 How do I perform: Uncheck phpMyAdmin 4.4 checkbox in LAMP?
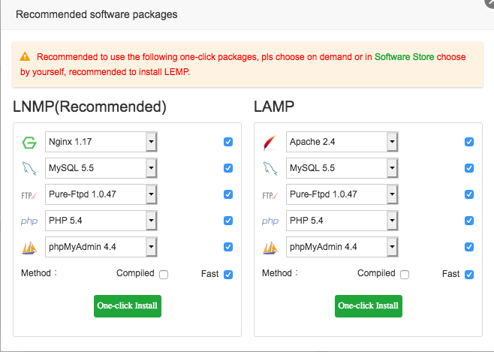[x=469, y=247]
